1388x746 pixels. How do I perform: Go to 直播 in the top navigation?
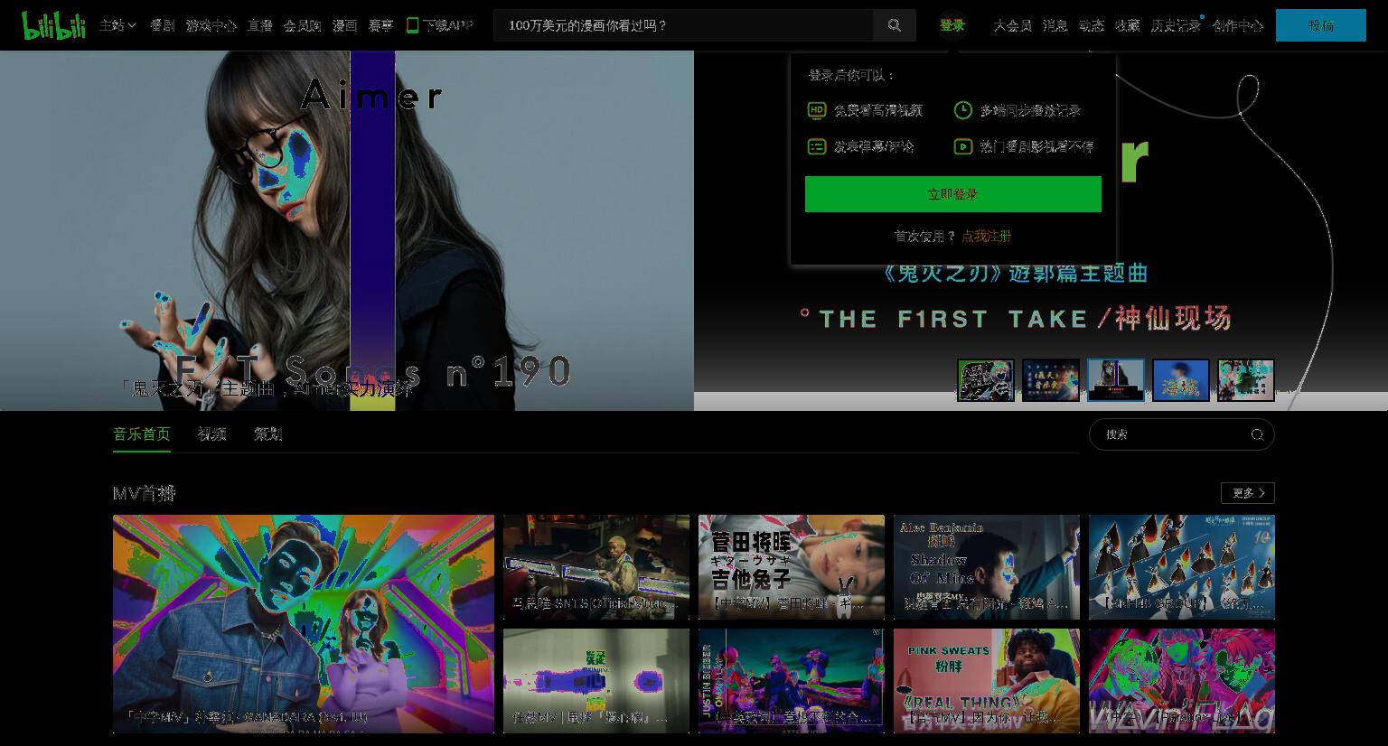coord(259,25)
